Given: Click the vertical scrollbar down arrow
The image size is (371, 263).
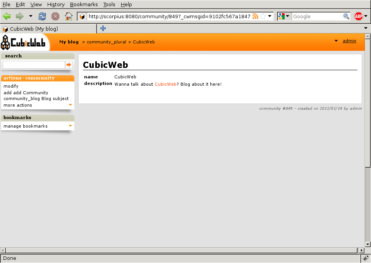Looking at the screenshot, I should pyautogui.click(x=368, y=244).
